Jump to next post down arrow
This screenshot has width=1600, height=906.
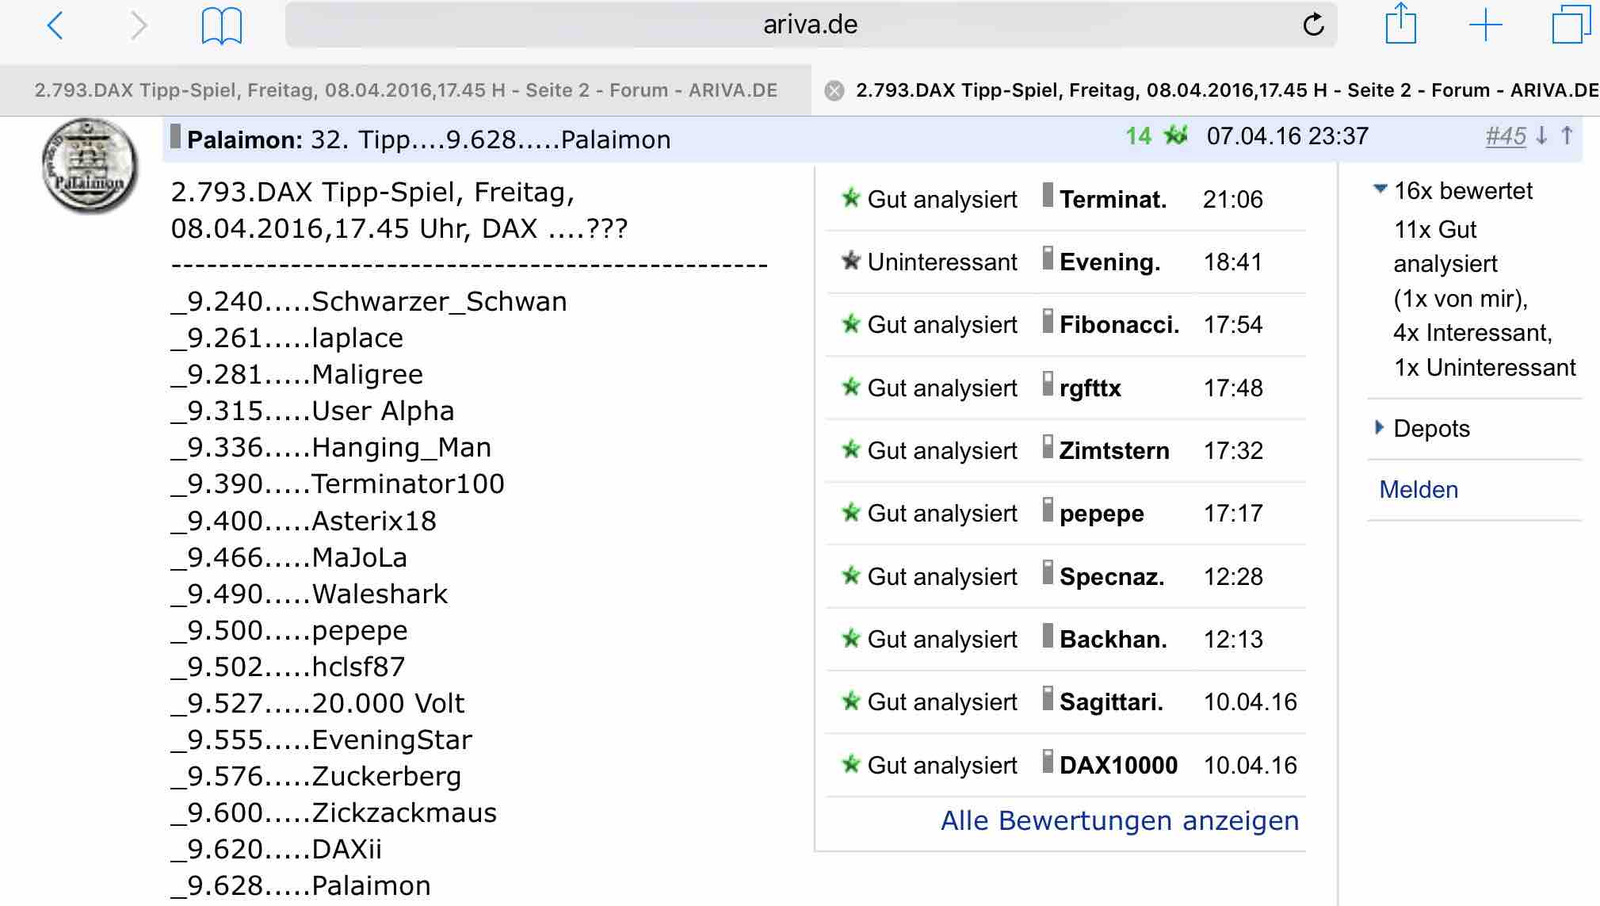coord(1541,136)
